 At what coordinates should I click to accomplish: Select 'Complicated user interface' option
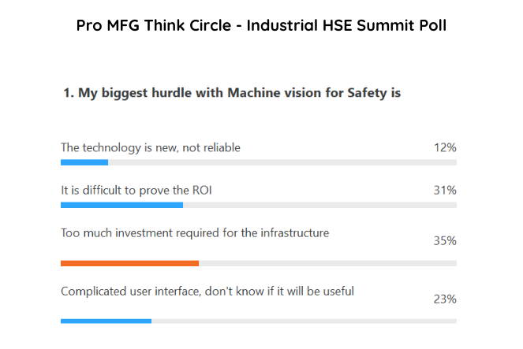[x=207, y=291]
